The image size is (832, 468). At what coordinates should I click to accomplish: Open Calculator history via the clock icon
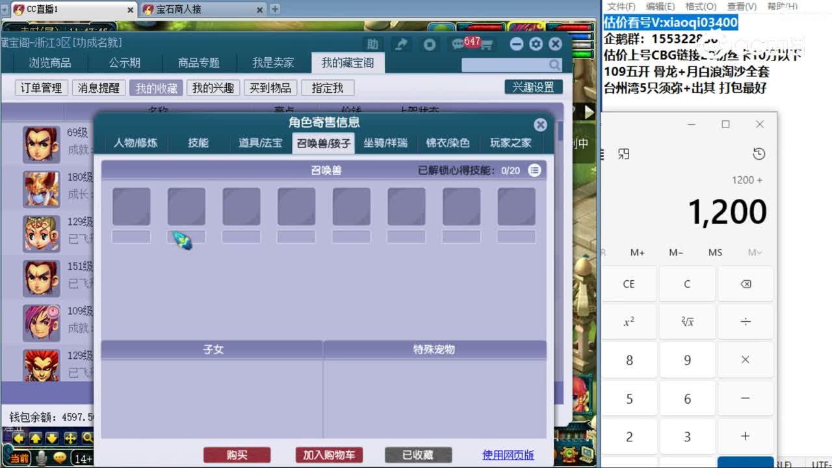pyautogui.click(x=759, y=154)
